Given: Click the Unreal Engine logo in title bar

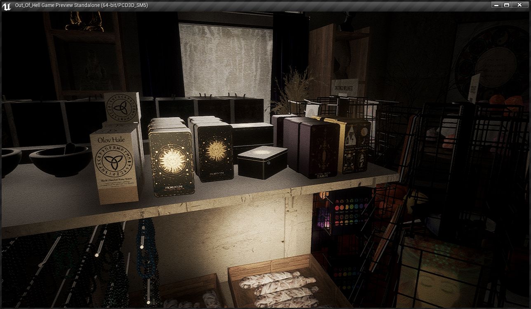Looking at the screenshot, I should click(7, 6).
